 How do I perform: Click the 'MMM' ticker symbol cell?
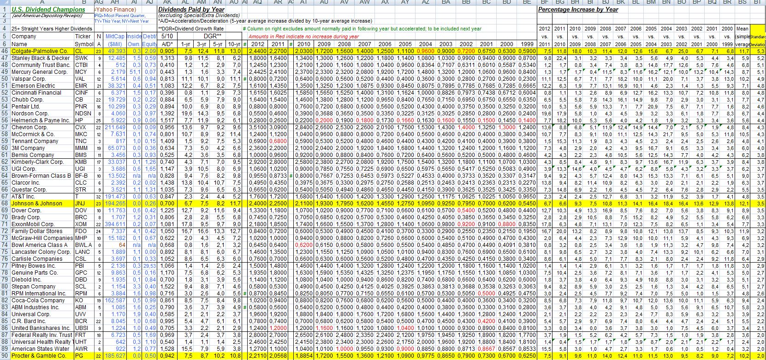tap(83, 148)
